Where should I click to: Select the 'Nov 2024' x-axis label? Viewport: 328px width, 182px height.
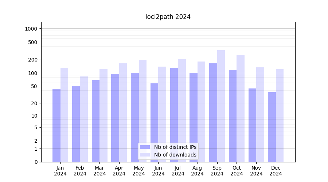tap(256, 171)
